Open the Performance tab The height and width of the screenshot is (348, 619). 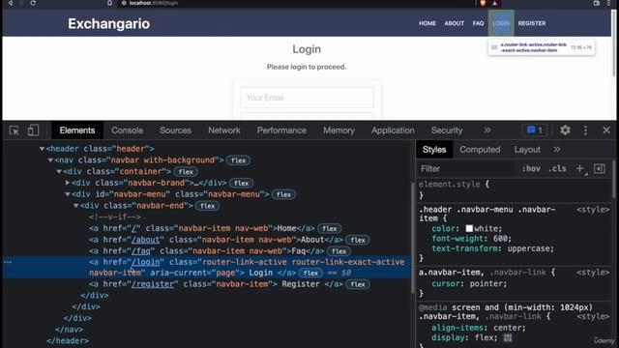click(x=281, y=130)
